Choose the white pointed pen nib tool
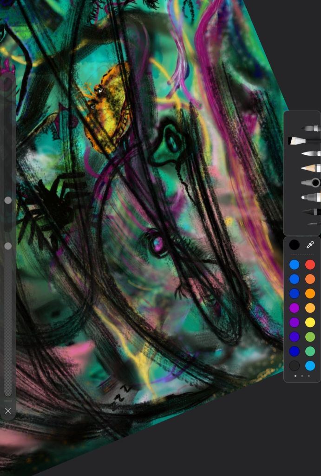Viewport: 321px width, 476px height. [x=310, y=153]
